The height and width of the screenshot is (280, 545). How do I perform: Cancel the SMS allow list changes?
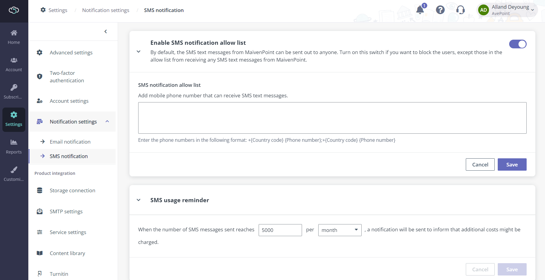[480, 165]
